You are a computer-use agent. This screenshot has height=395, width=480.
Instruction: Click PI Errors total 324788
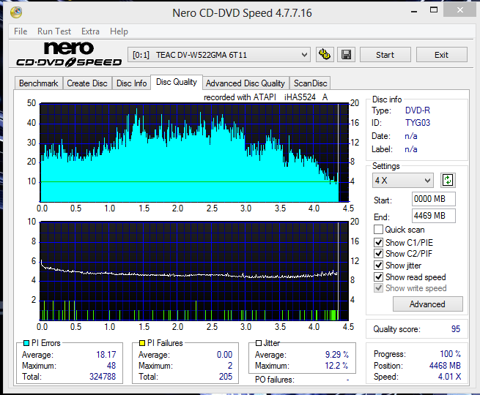point(103,377)
